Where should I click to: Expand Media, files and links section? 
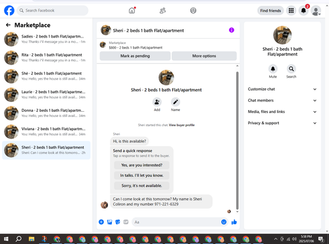coord(282,112)
